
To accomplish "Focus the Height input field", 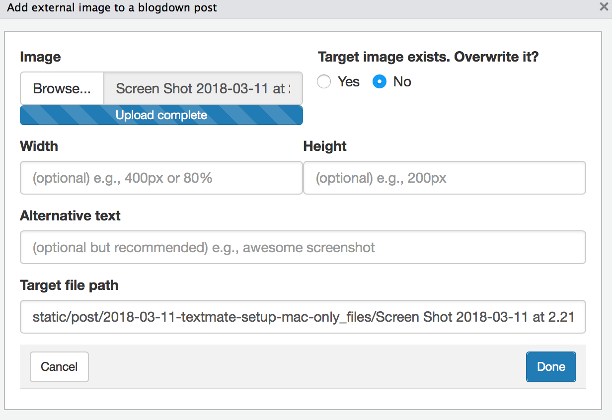I will coord(444,178).
